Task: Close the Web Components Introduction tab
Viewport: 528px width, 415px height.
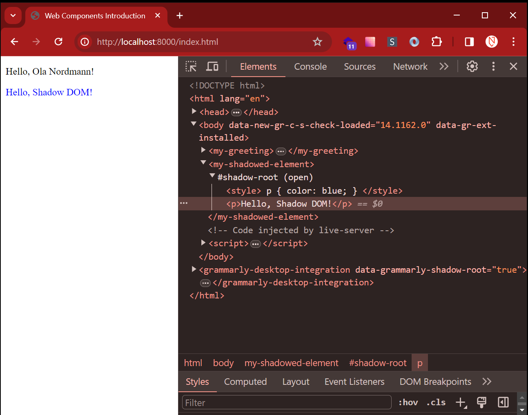Action: tap(158, 15)
